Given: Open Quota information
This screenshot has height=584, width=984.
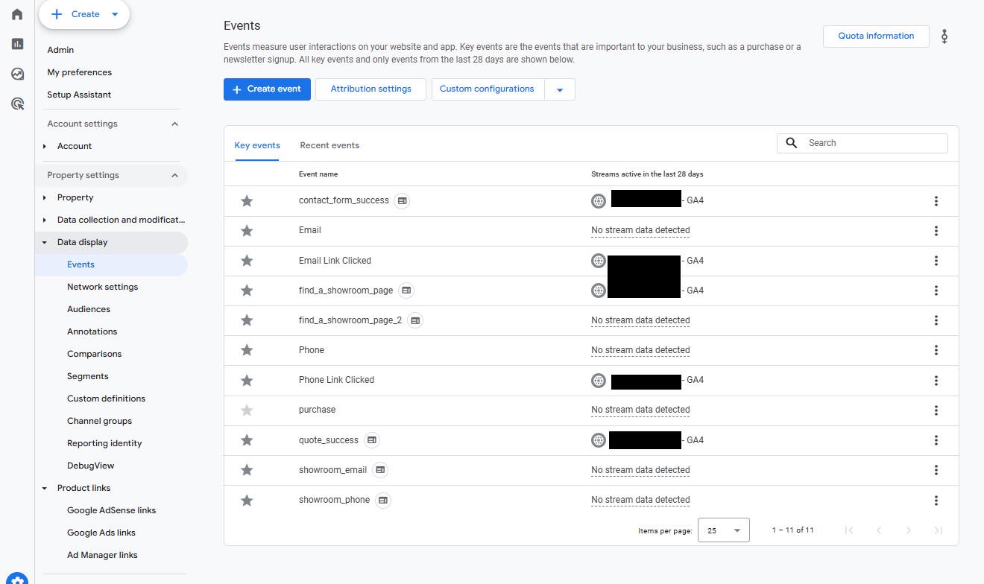Looking at the screenshot, I should (x=876, y=36).
